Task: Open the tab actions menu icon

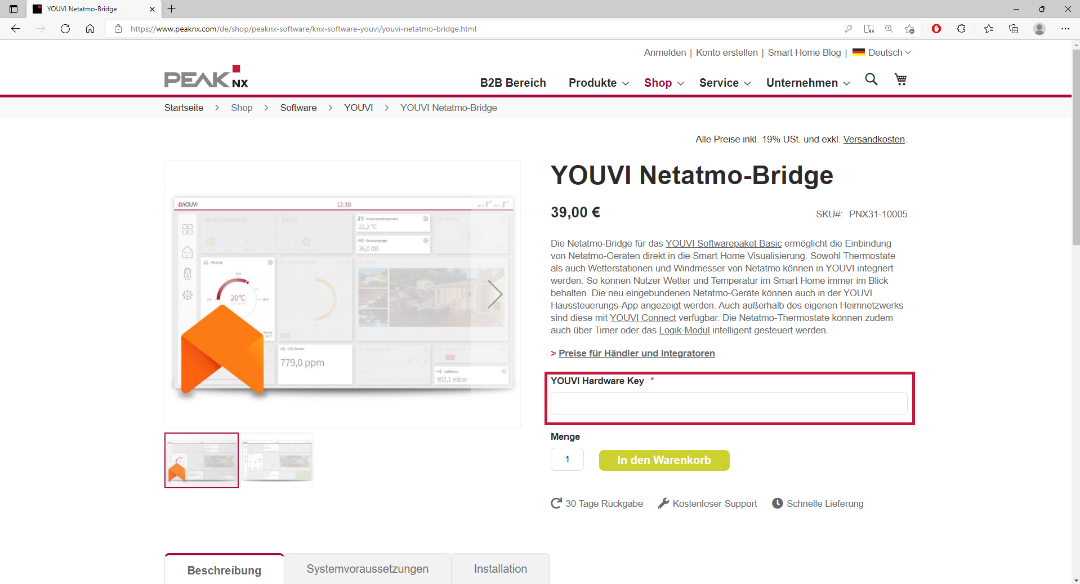Action: pyautogui.click(x=14, y=9)
